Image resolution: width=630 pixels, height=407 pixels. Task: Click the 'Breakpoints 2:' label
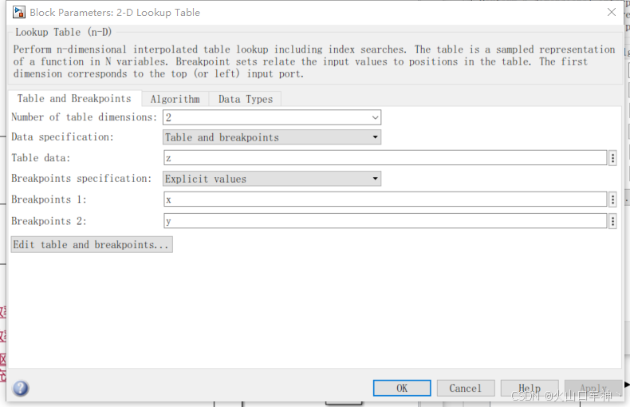pyautogui.click(x=49, y=221)
